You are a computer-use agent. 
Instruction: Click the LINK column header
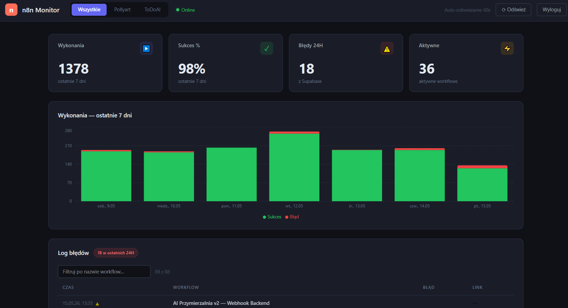click(x=478, y=287)
